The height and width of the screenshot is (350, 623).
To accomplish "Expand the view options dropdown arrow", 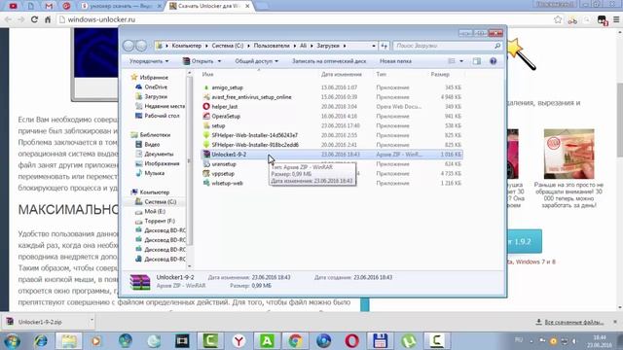I will pos(461,61).
